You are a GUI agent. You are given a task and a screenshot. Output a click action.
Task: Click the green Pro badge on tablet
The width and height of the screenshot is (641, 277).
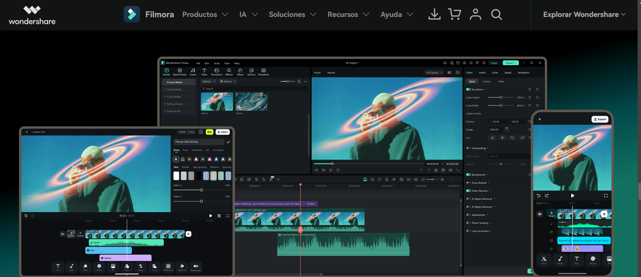click(209, 132)
